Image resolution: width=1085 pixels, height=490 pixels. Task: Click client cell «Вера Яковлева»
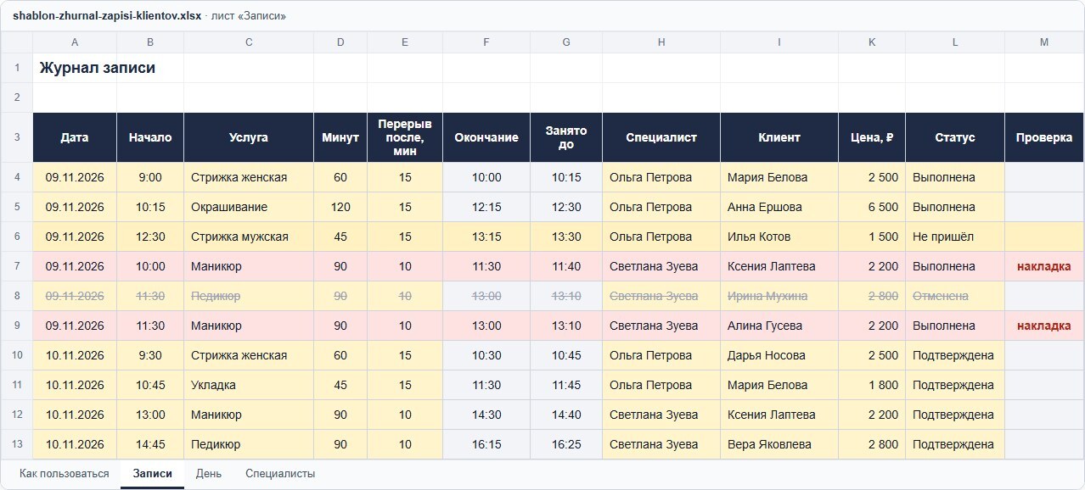(779, 444)
